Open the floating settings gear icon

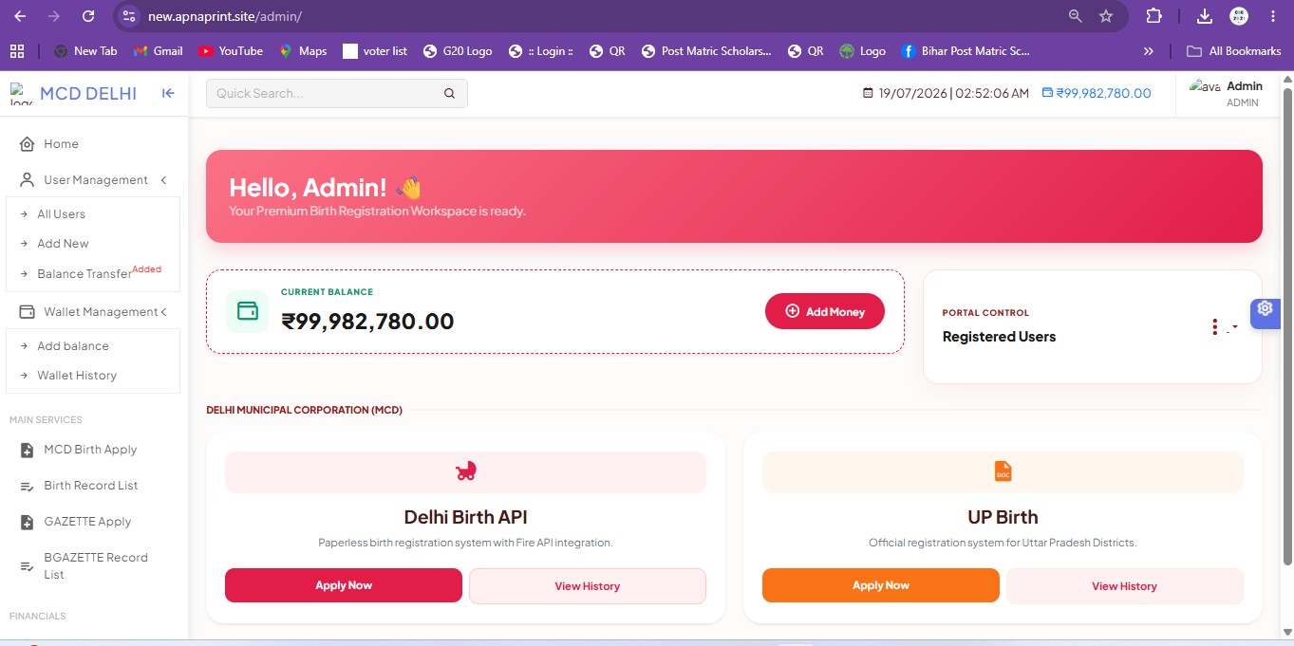[1265, 308]
